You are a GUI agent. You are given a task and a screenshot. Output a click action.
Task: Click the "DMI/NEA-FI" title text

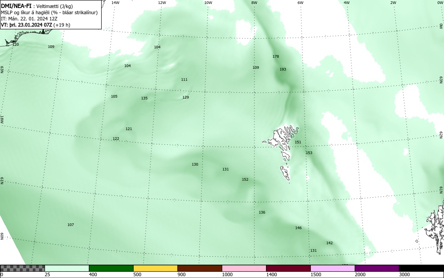pos(16,6)
